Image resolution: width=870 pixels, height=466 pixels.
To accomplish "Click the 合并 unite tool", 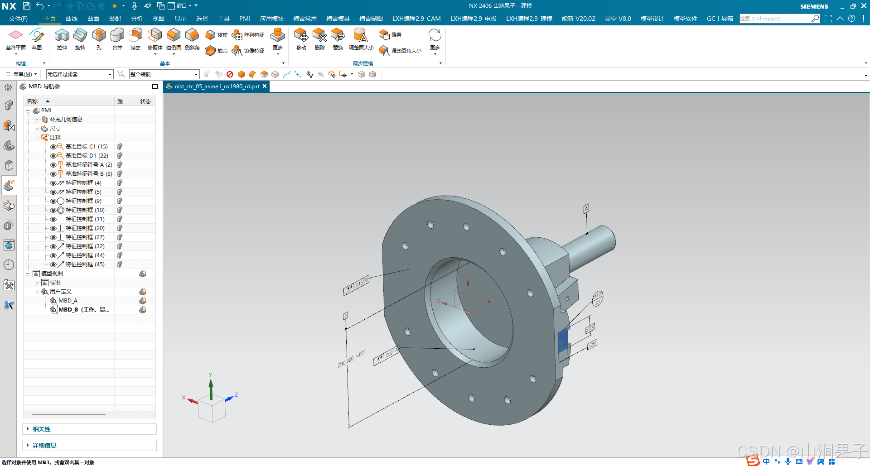I will point(117,39).
